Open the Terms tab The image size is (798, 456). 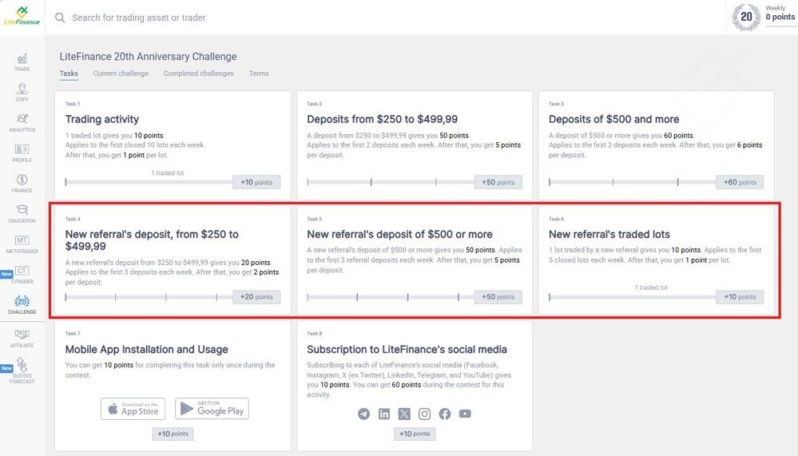259,73
